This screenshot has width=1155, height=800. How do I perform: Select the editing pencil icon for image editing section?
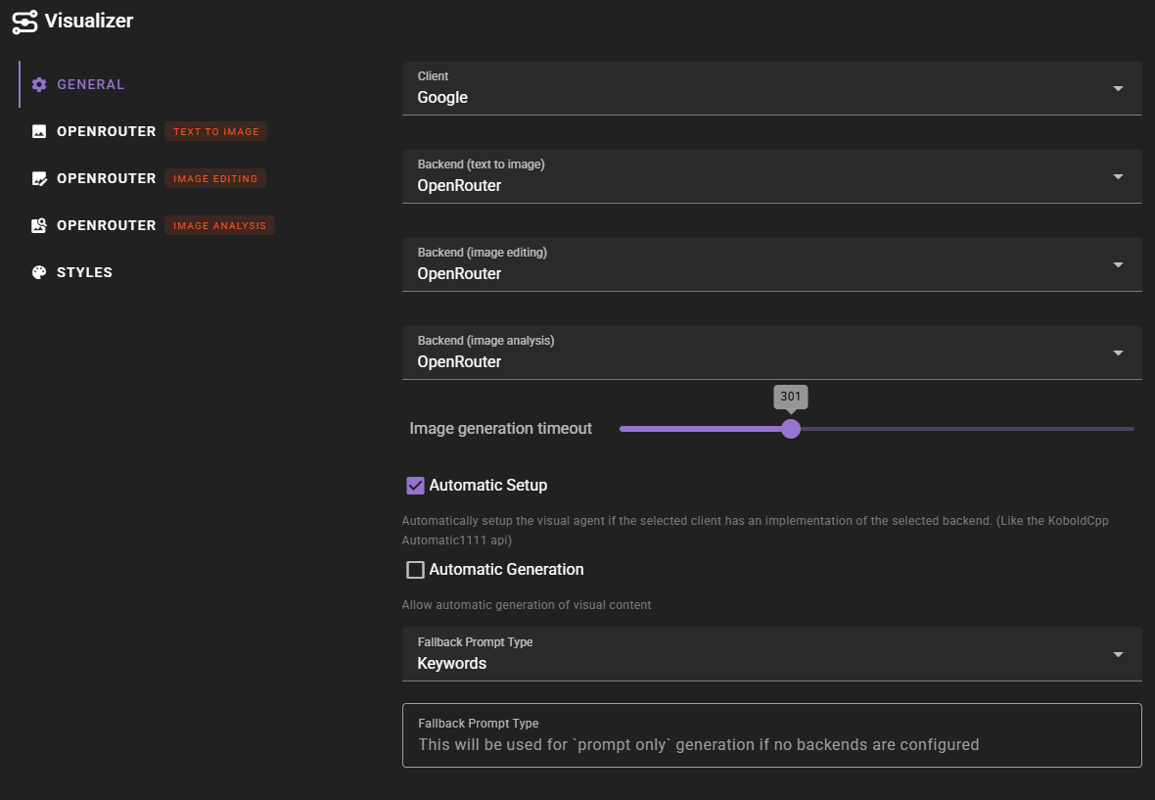[38, 177]
